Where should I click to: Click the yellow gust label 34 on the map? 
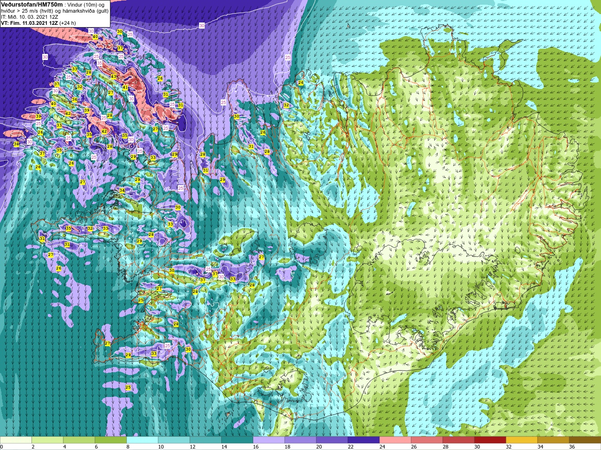click(122, 191)
